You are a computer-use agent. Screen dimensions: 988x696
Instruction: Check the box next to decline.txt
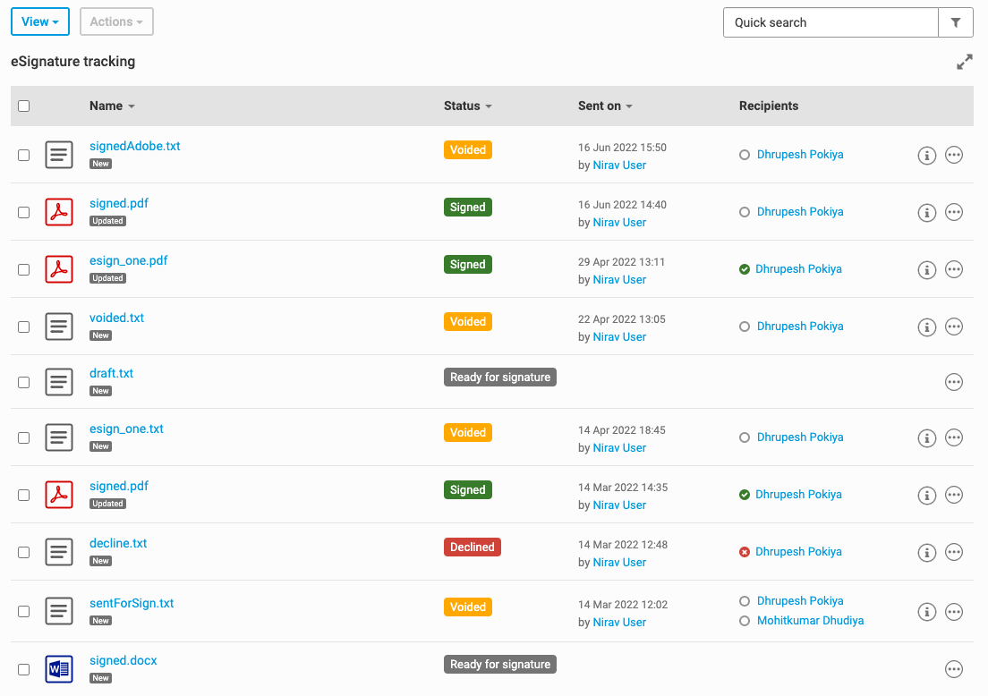point(24,552)
